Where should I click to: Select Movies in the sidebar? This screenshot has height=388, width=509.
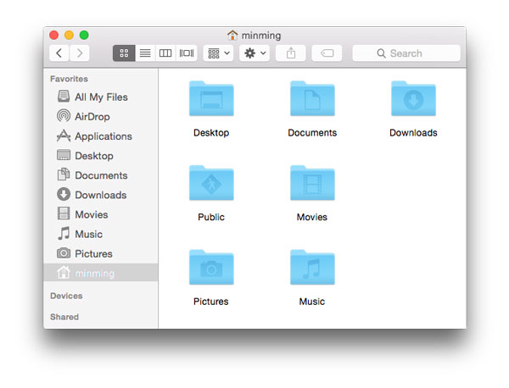coord(101,214)
